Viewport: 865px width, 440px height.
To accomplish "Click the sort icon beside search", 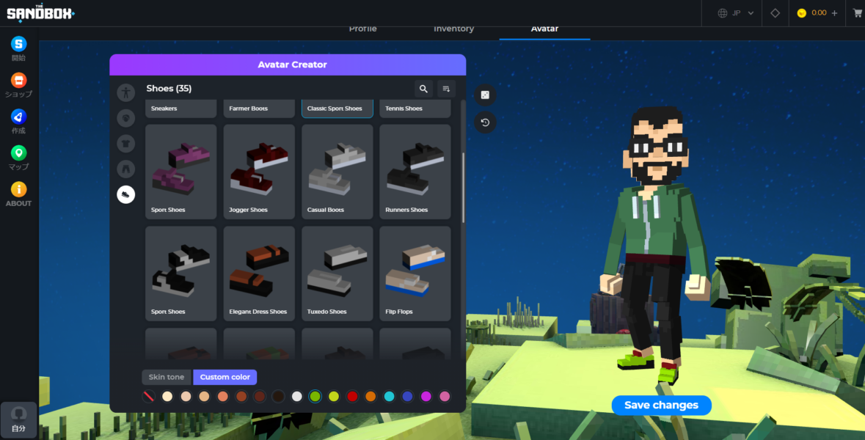I will click(446, 89).
